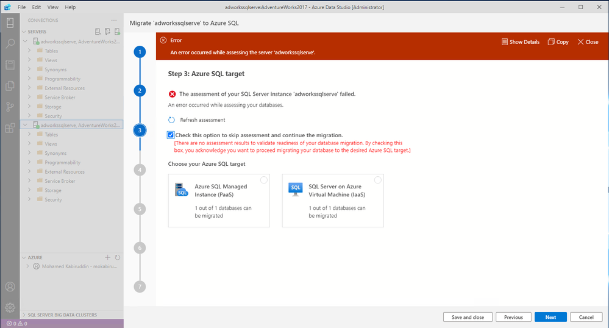Click the Previous button
Screen dimensions: 609x328
tap(513, 317)
